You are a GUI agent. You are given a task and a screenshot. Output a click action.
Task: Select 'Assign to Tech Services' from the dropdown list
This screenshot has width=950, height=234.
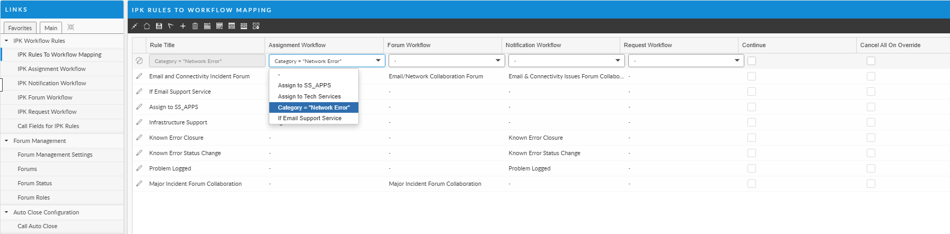click(x=309, y=96)
